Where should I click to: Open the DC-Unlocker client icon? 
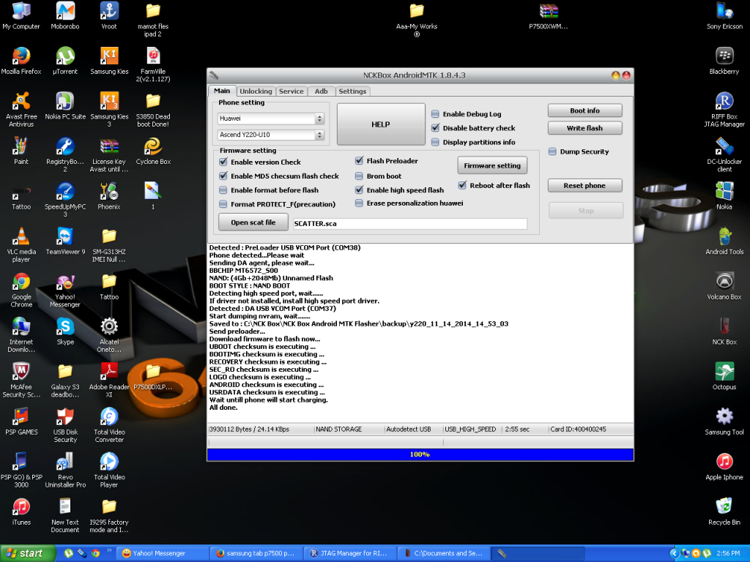[x=724, y=147]
